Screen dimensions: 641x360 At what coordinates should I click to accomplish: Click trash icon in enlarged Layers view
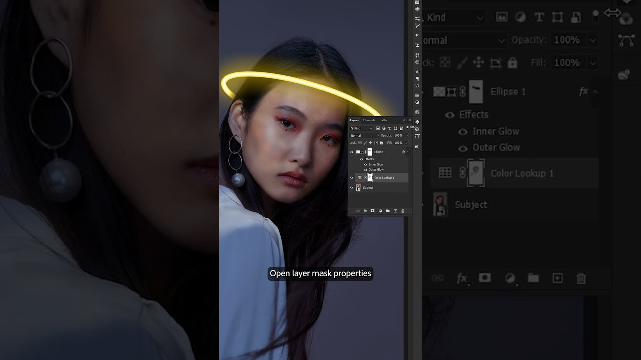pos(581,278)
